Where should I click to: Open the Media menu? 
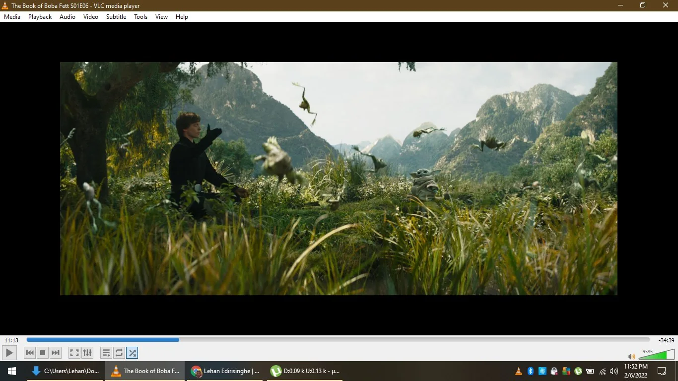click(12, 17)
